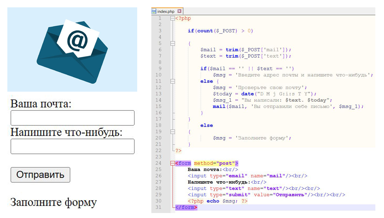The image size is (384, 218).
Task: Collapse the <?php block fold on line 1
Action: [173, 18]
